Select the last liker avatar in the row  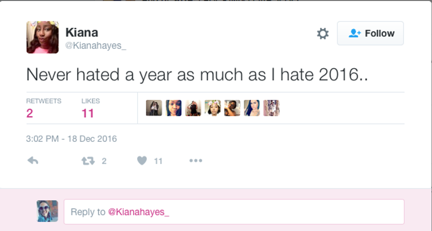click(x=271, y=108)
